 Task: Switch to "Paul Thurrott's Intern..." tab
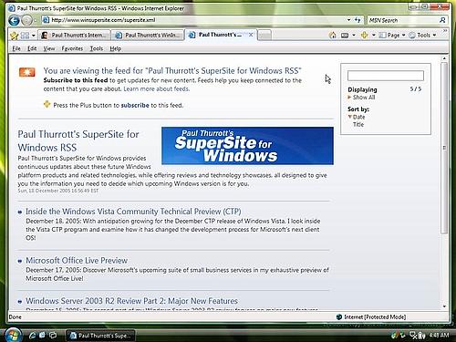[x=74, y=36]
